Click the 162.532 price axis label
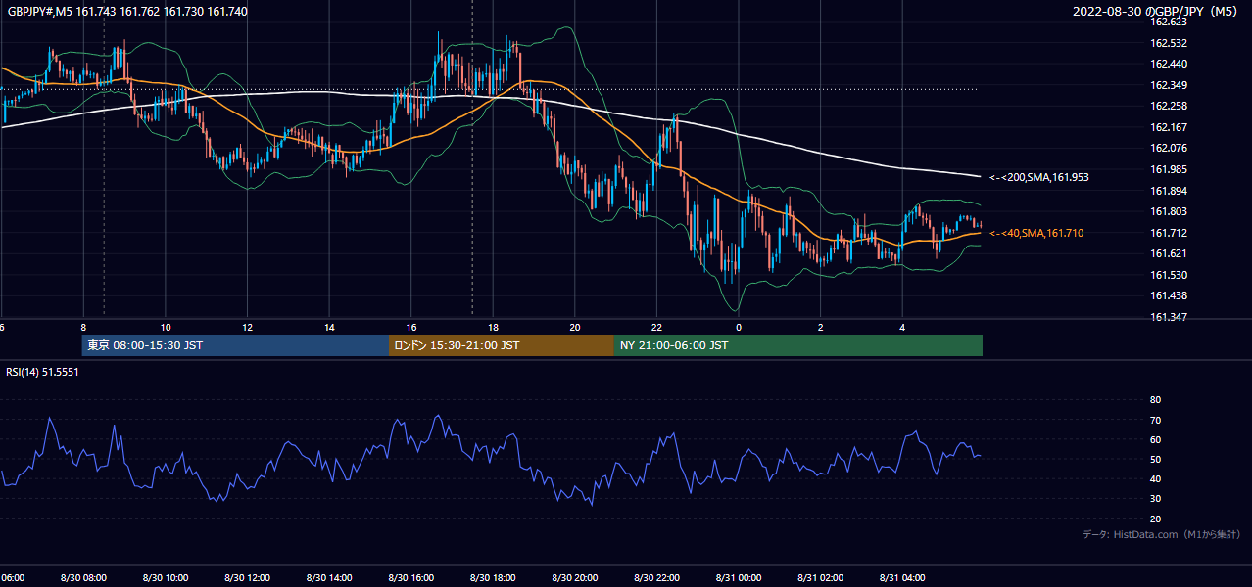Screen dimensions: 1252x587 (1168, 43)
